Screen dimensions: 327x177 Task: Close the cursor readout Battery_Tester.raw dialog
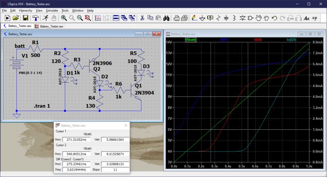126,125
